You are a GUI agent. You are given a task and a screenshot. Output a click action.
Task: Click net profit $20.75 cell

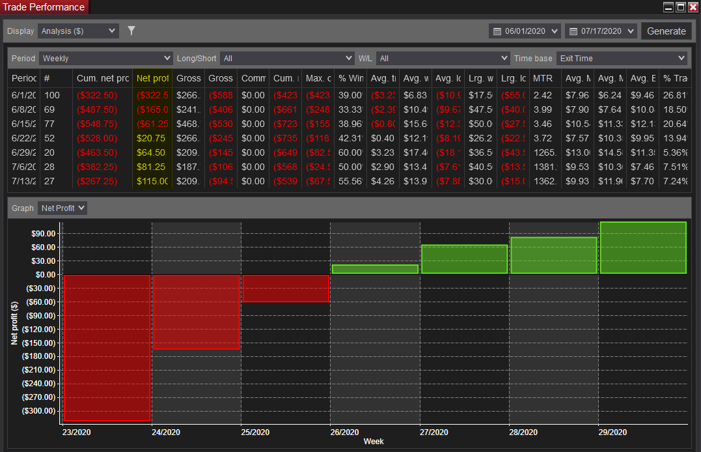[x=152, y=138]
